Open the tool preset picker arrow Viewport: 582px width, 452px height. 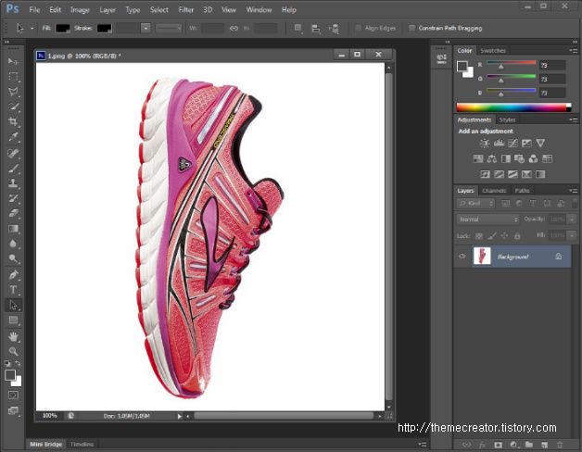click(32, 28)
